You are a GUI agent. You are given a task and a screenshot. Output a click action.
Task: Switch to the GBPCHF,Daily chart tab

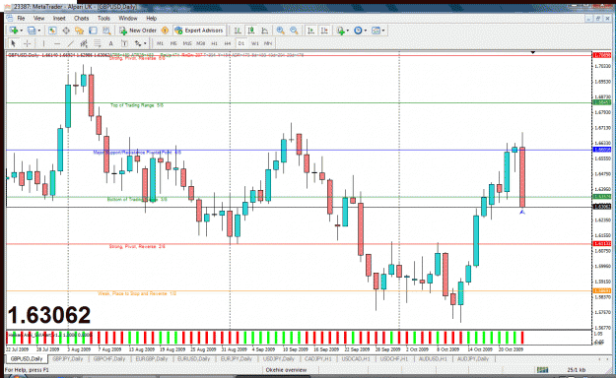coord(109,358)
